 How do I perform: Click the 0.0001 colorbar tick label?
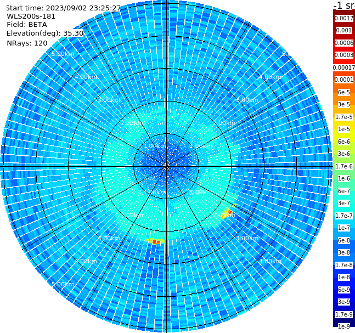[x=343, y=80]
